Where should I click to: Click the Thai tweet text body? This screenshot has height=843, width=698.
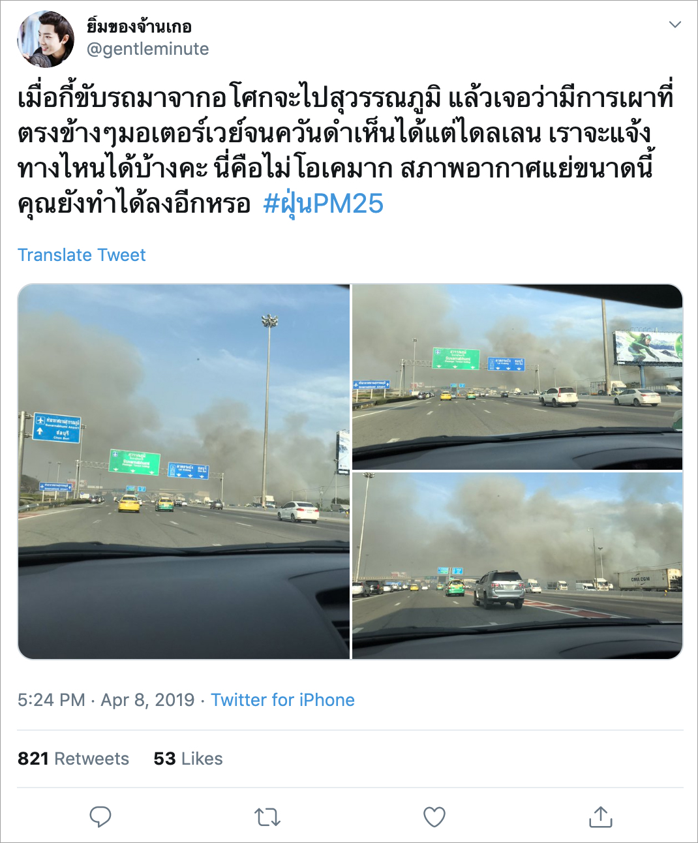point(346,151)
